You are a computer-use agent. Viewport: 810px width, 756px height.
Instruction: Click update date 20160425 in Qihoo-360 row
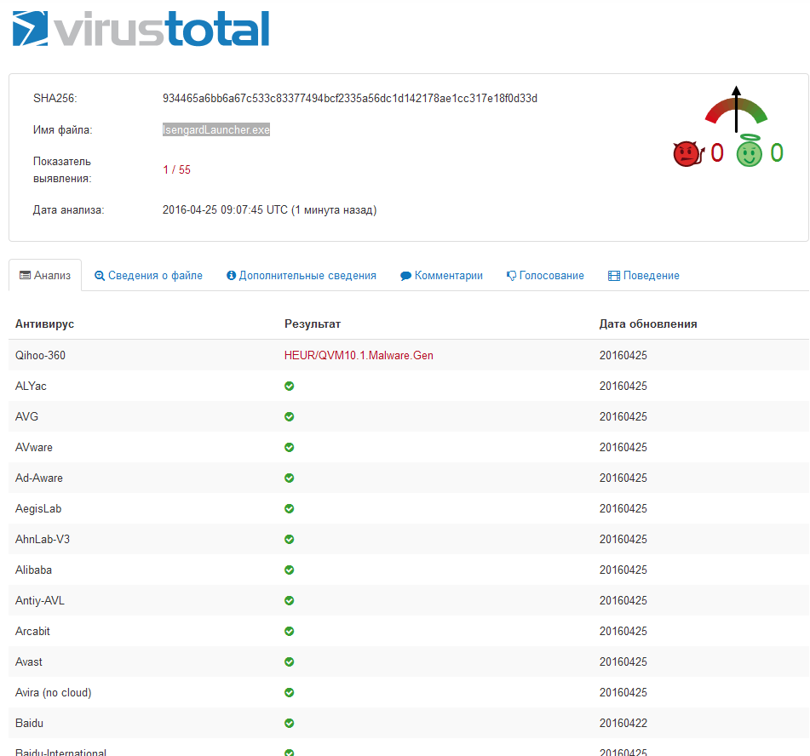click(623, 355)
